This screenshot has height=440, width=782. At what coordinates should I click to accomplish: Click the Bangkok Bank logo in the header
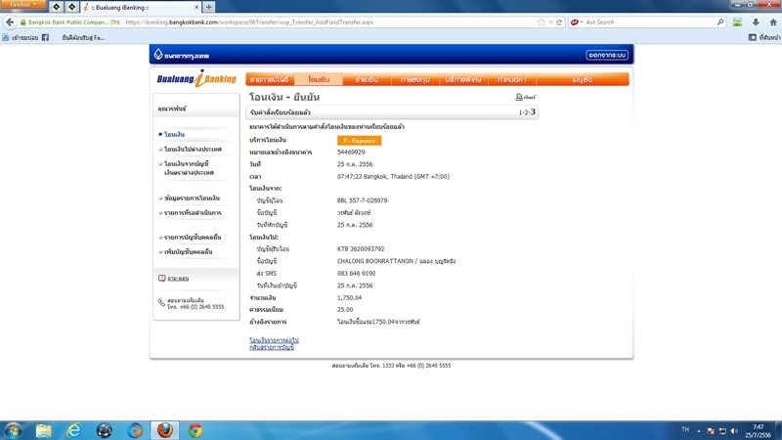click(x=182, y=55)
